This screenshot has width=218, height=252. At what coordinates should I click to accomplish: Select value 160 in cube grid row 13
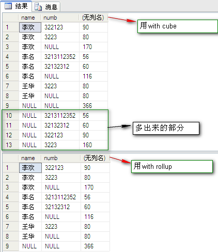pos(94,145)
